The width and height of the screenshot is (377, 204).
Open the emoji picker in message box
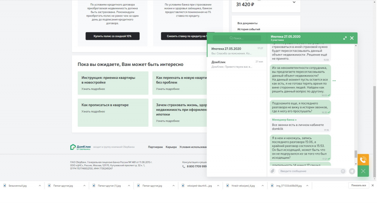pos(343,171)
